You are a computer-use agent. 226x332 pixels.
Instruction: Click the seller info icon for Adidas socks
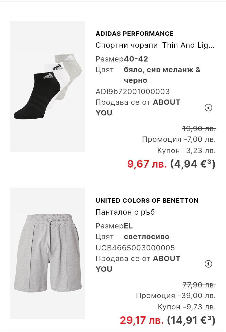pos(208,108)
